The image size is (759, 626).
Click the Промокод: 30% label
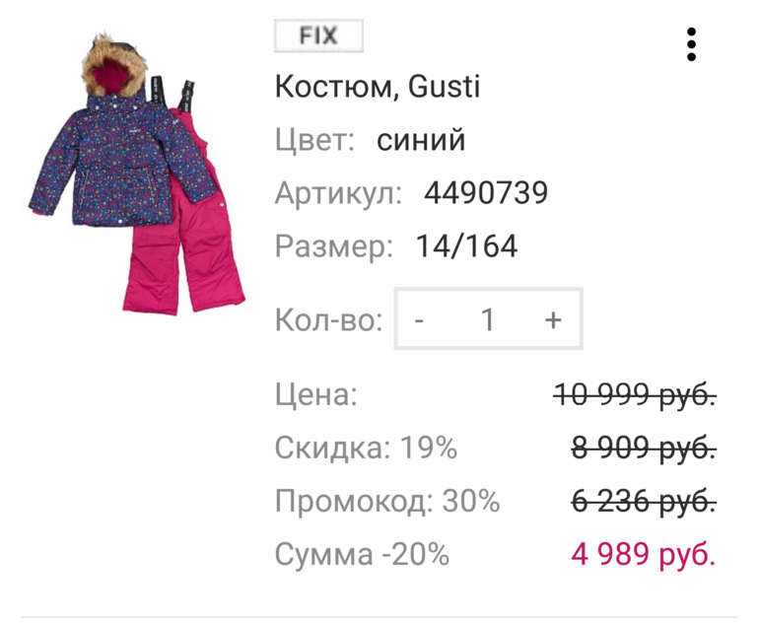click(387, 502)
